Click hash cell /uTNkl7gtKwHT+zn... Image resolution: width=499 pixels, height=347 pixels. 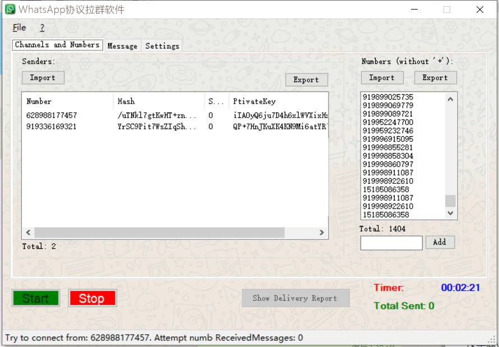156,115
